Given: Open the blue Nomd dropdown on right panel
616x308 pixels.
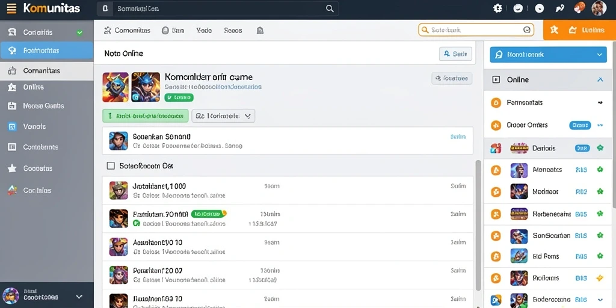Looking at the screenshot, I should (548, 55).
